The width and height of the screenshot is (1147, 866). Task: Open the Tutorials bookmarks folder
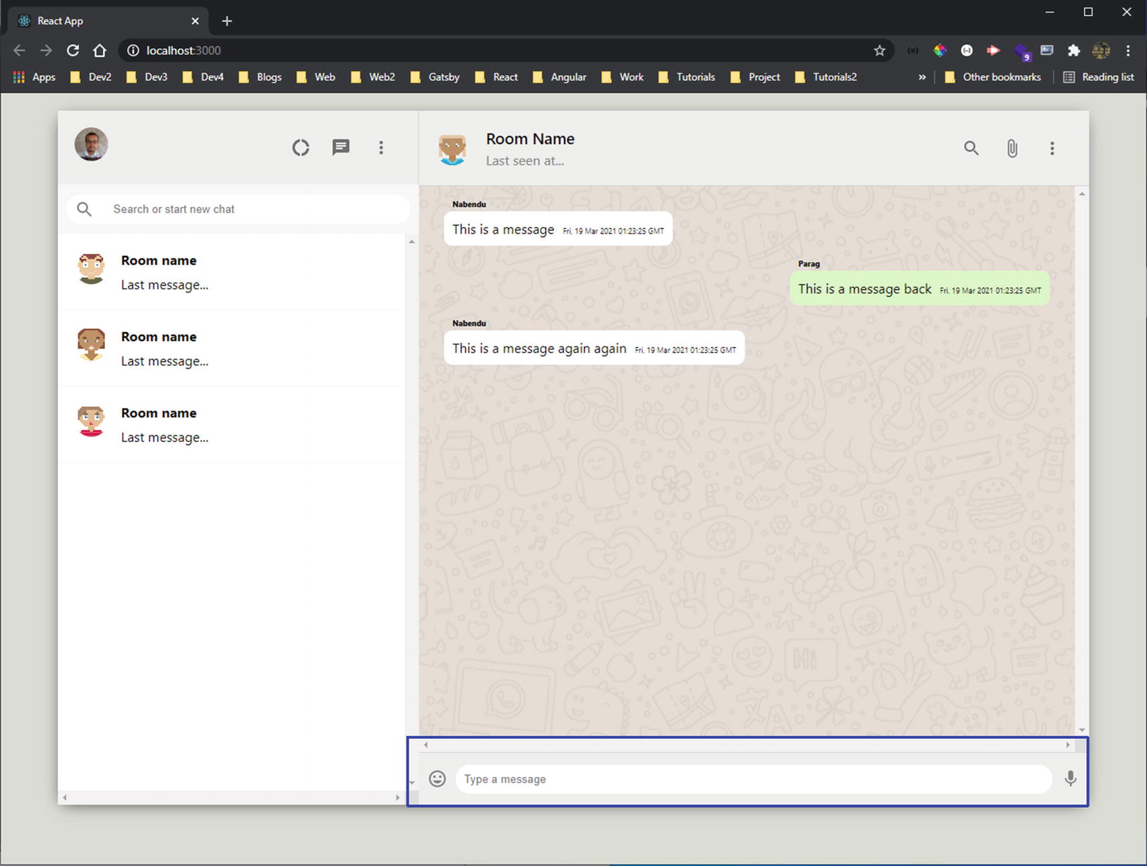click(x=687, y=77)
